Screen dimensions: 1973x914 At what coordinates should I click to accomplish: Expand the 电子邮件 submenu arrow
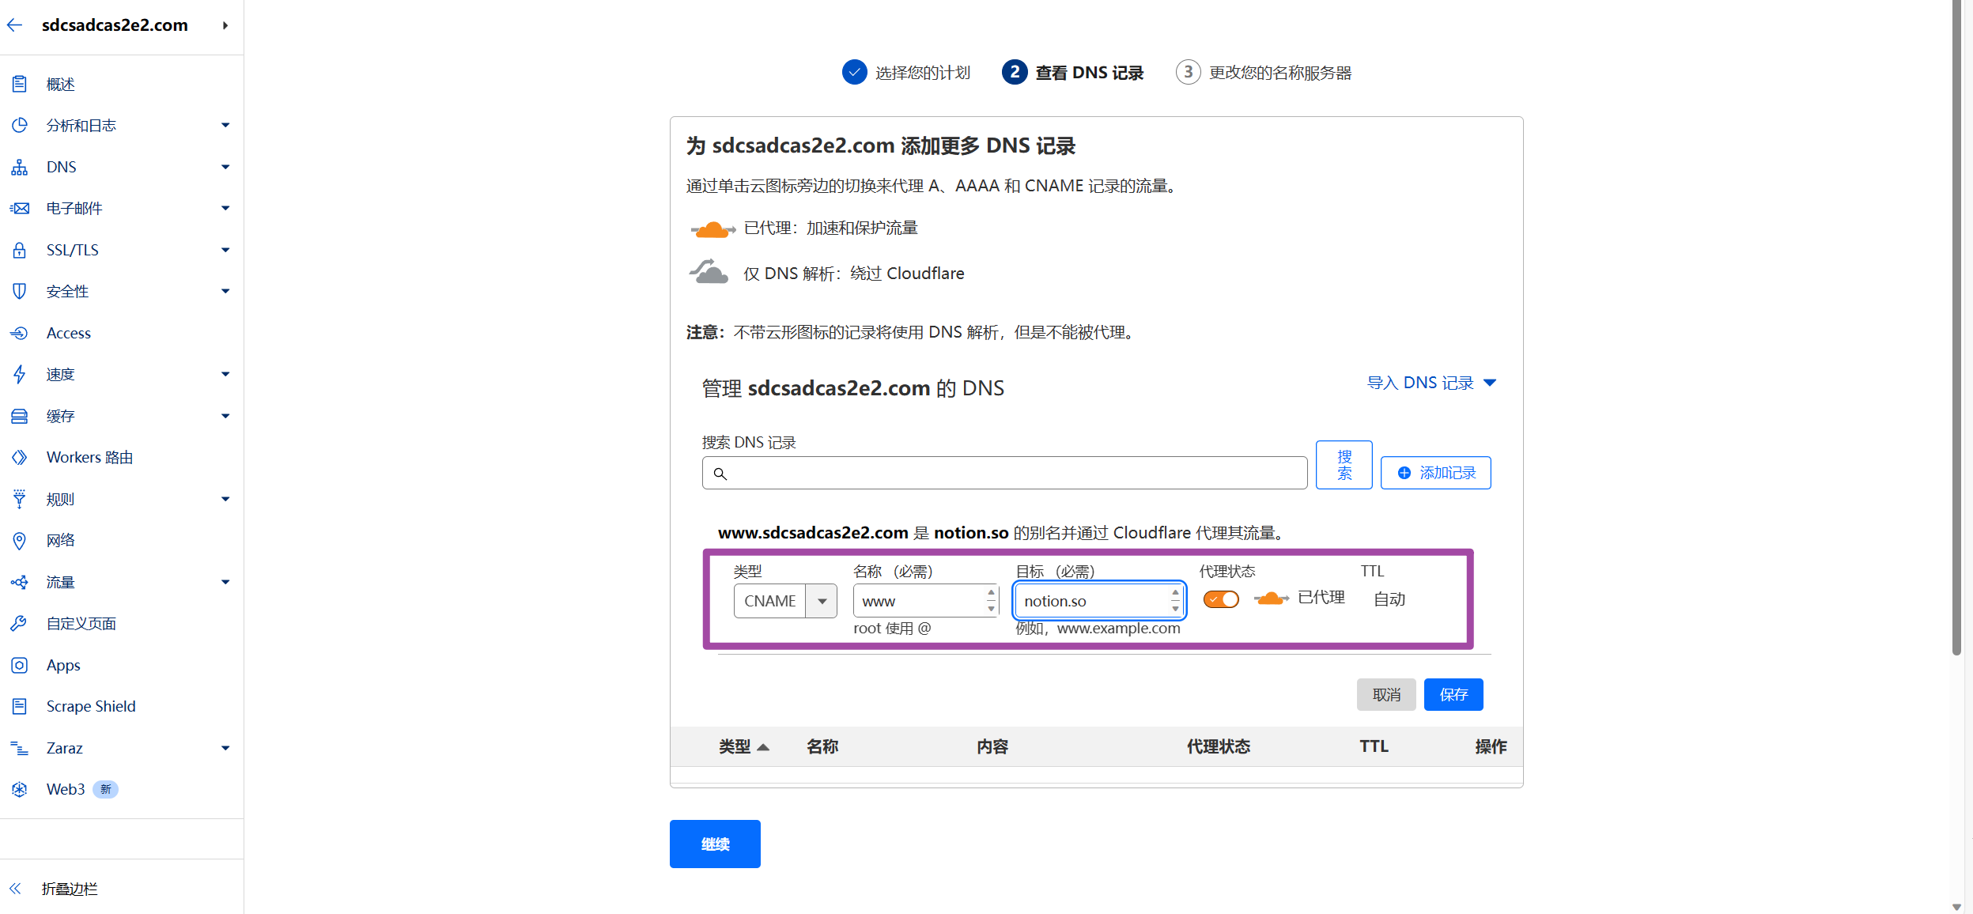pos(225,208)
